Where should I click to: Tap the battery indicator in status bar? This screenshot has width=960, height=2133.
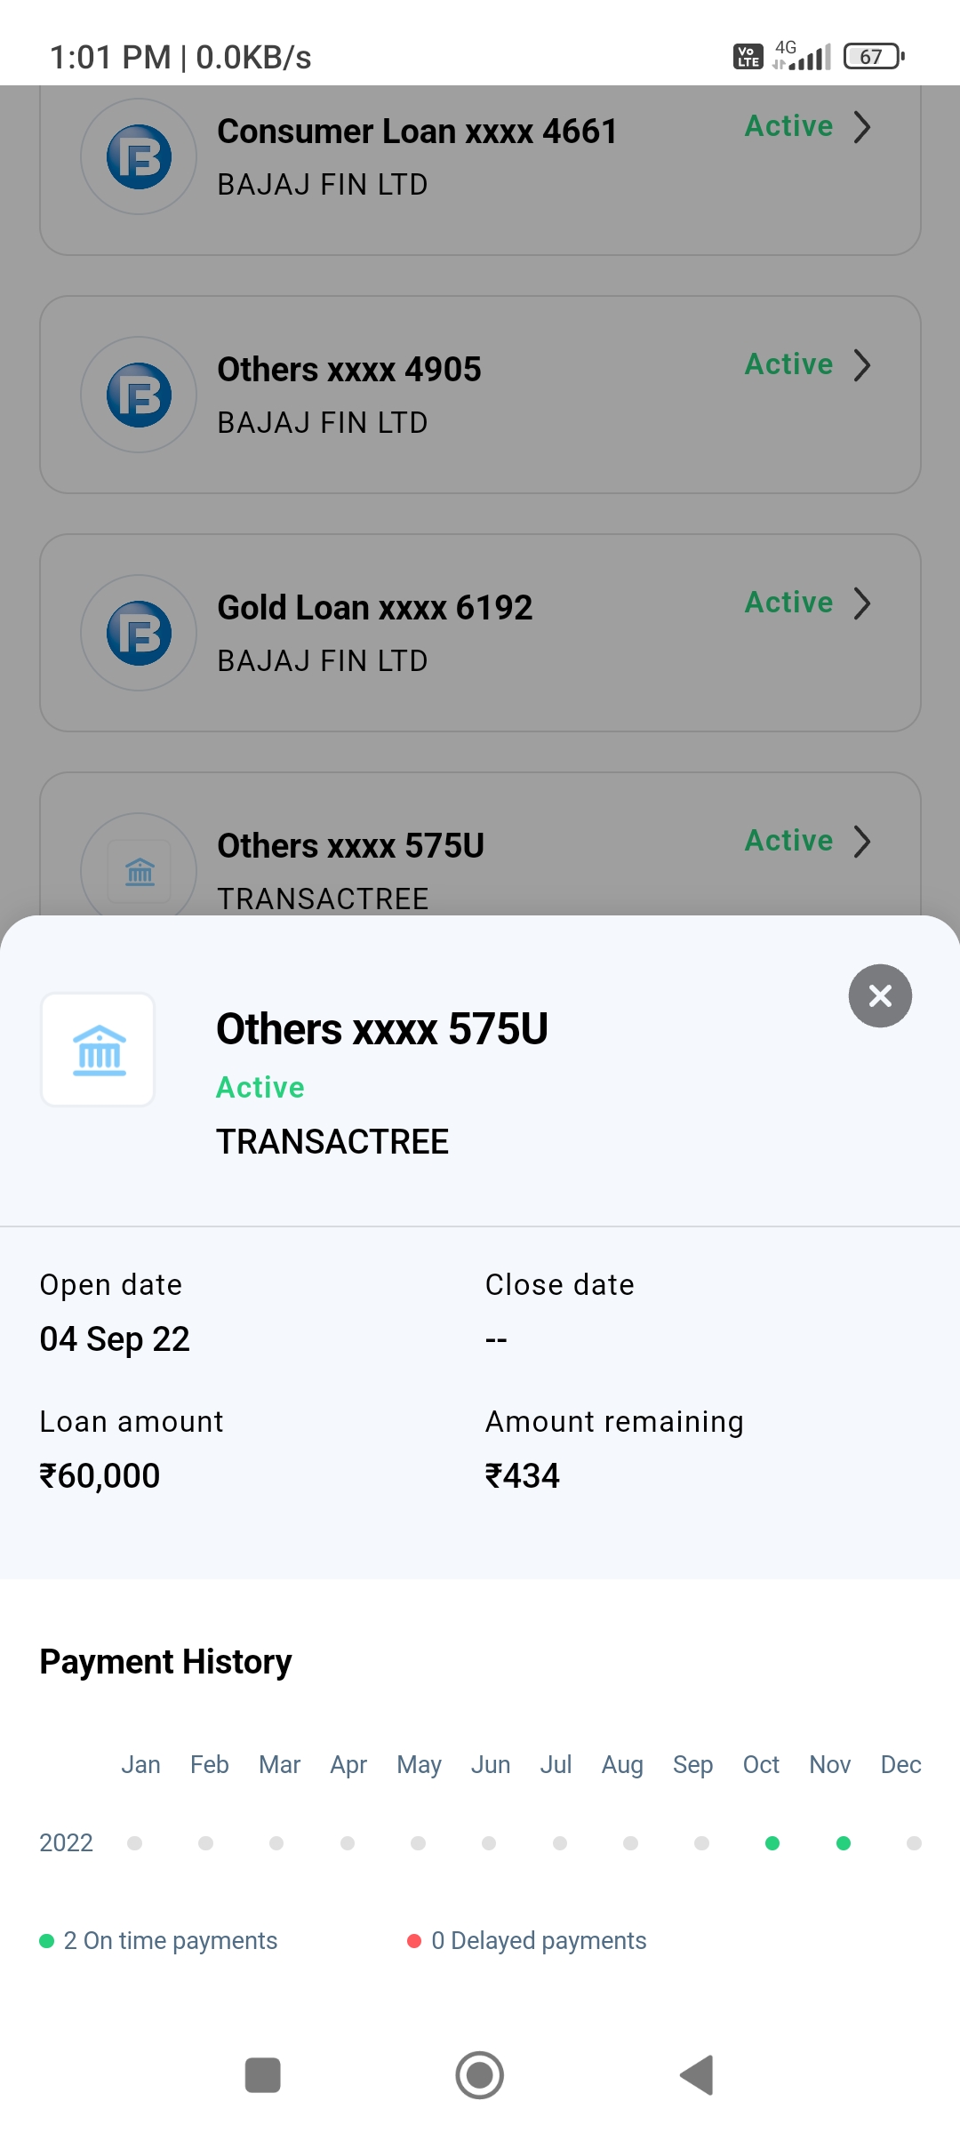coord(873,57)
